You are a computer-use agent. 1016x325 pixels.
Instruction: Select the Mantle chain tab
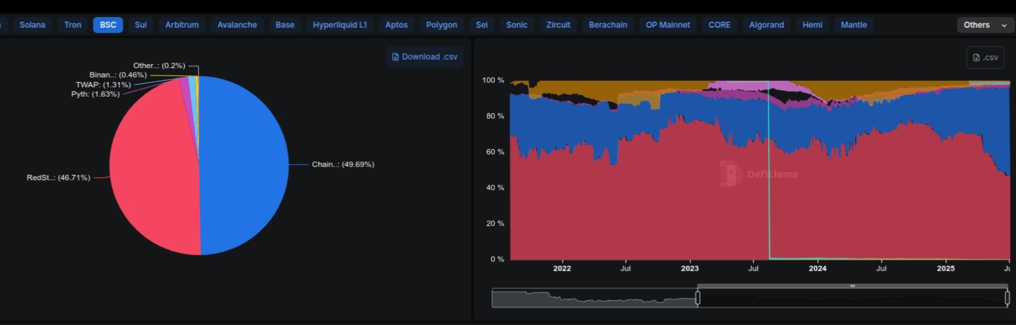click(x=853, y=25)
